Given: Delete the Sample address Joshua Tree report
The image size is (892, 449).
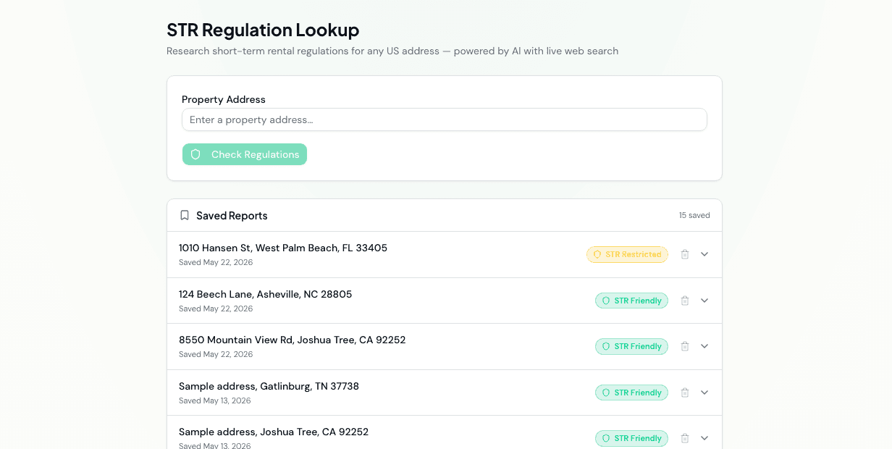Looking at the screenshot, I should pos(685,438).
